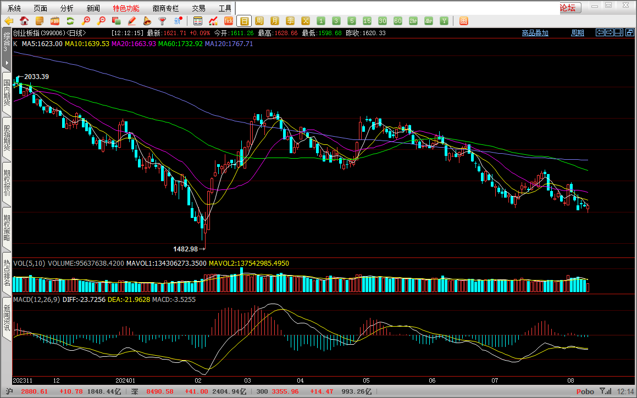Image resolution: width=637 pixels, height=398 pixels.
Task: Click the right arrow chart navigation icon
Action: [610, 32]
